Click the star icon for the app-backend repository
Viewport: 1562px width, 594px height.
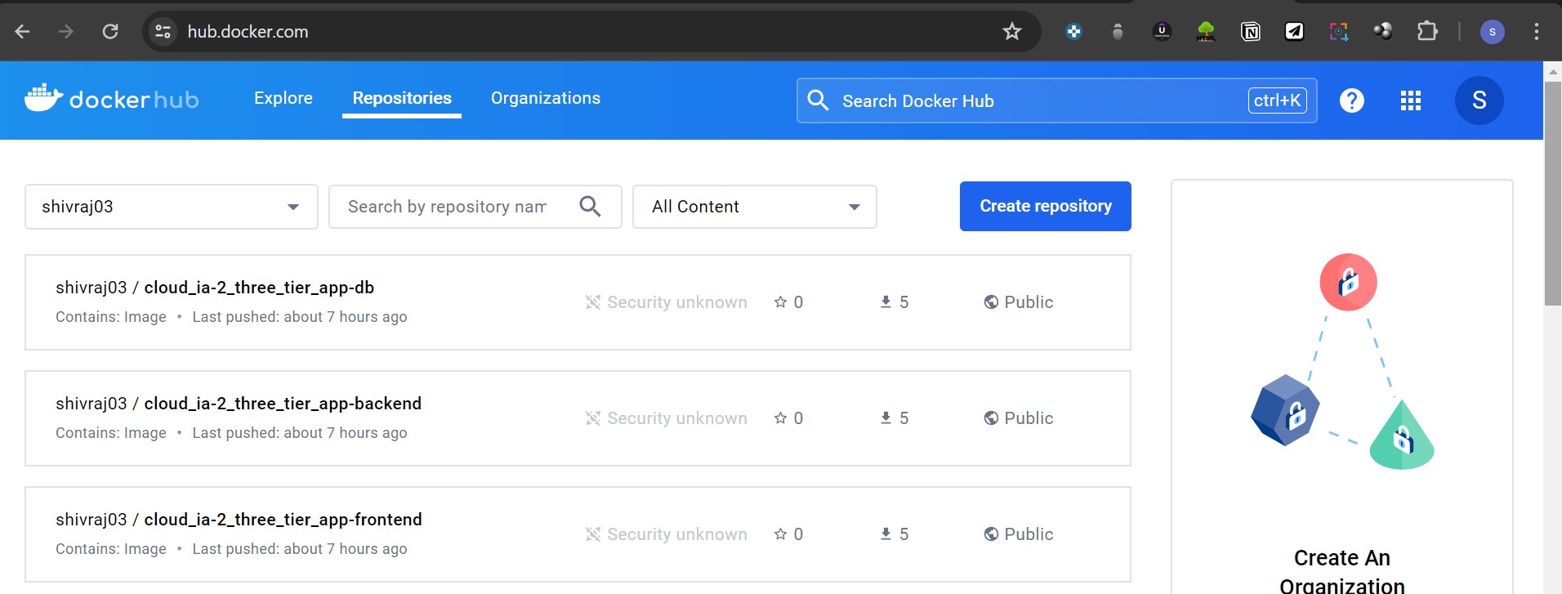pos(780,418)
